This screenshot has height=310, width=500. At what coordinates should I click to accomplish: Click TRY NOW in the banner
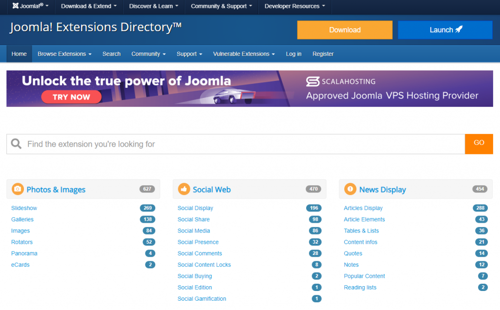click(71, 97)
